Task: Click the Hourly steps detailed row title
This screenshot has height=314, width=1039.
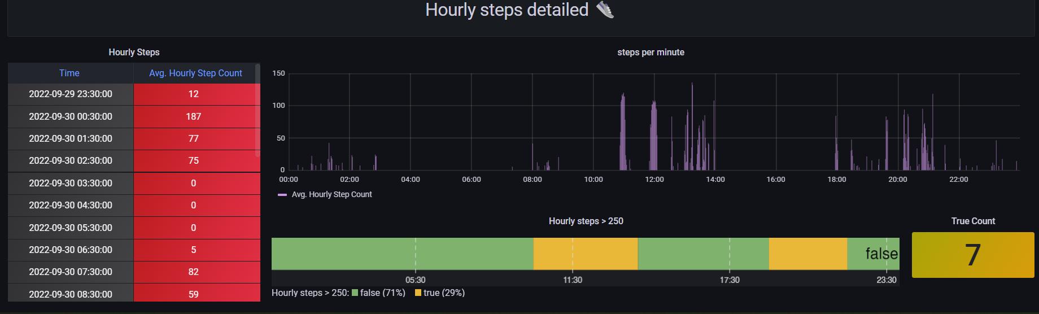Action: [x=507, y=10]
